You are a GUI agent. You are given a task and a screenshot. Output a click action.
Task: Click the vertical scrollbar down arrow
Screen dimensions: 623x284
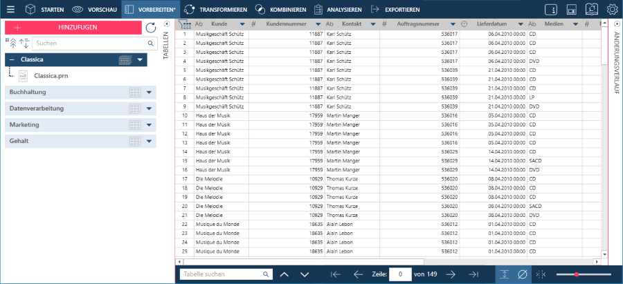604,254
